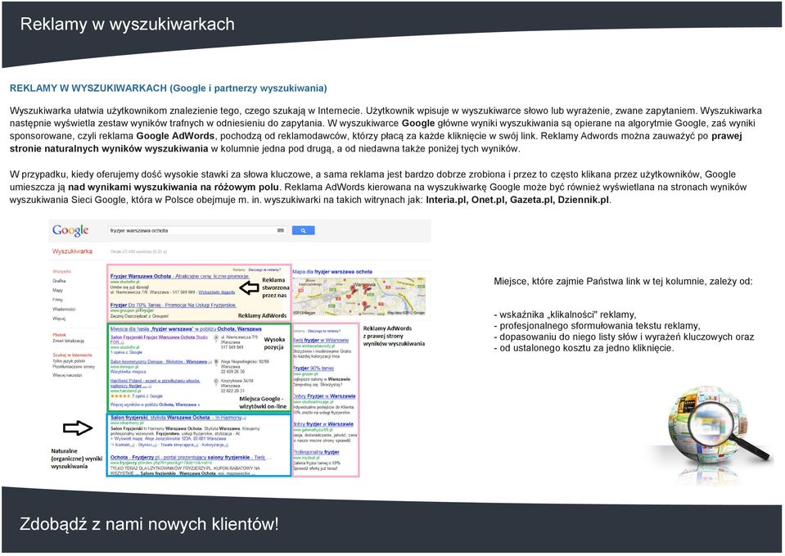Choose 'Przetłumaczone strony' option
The width and height of the screenshot is (785, 556).
click(x=73, y=367)
